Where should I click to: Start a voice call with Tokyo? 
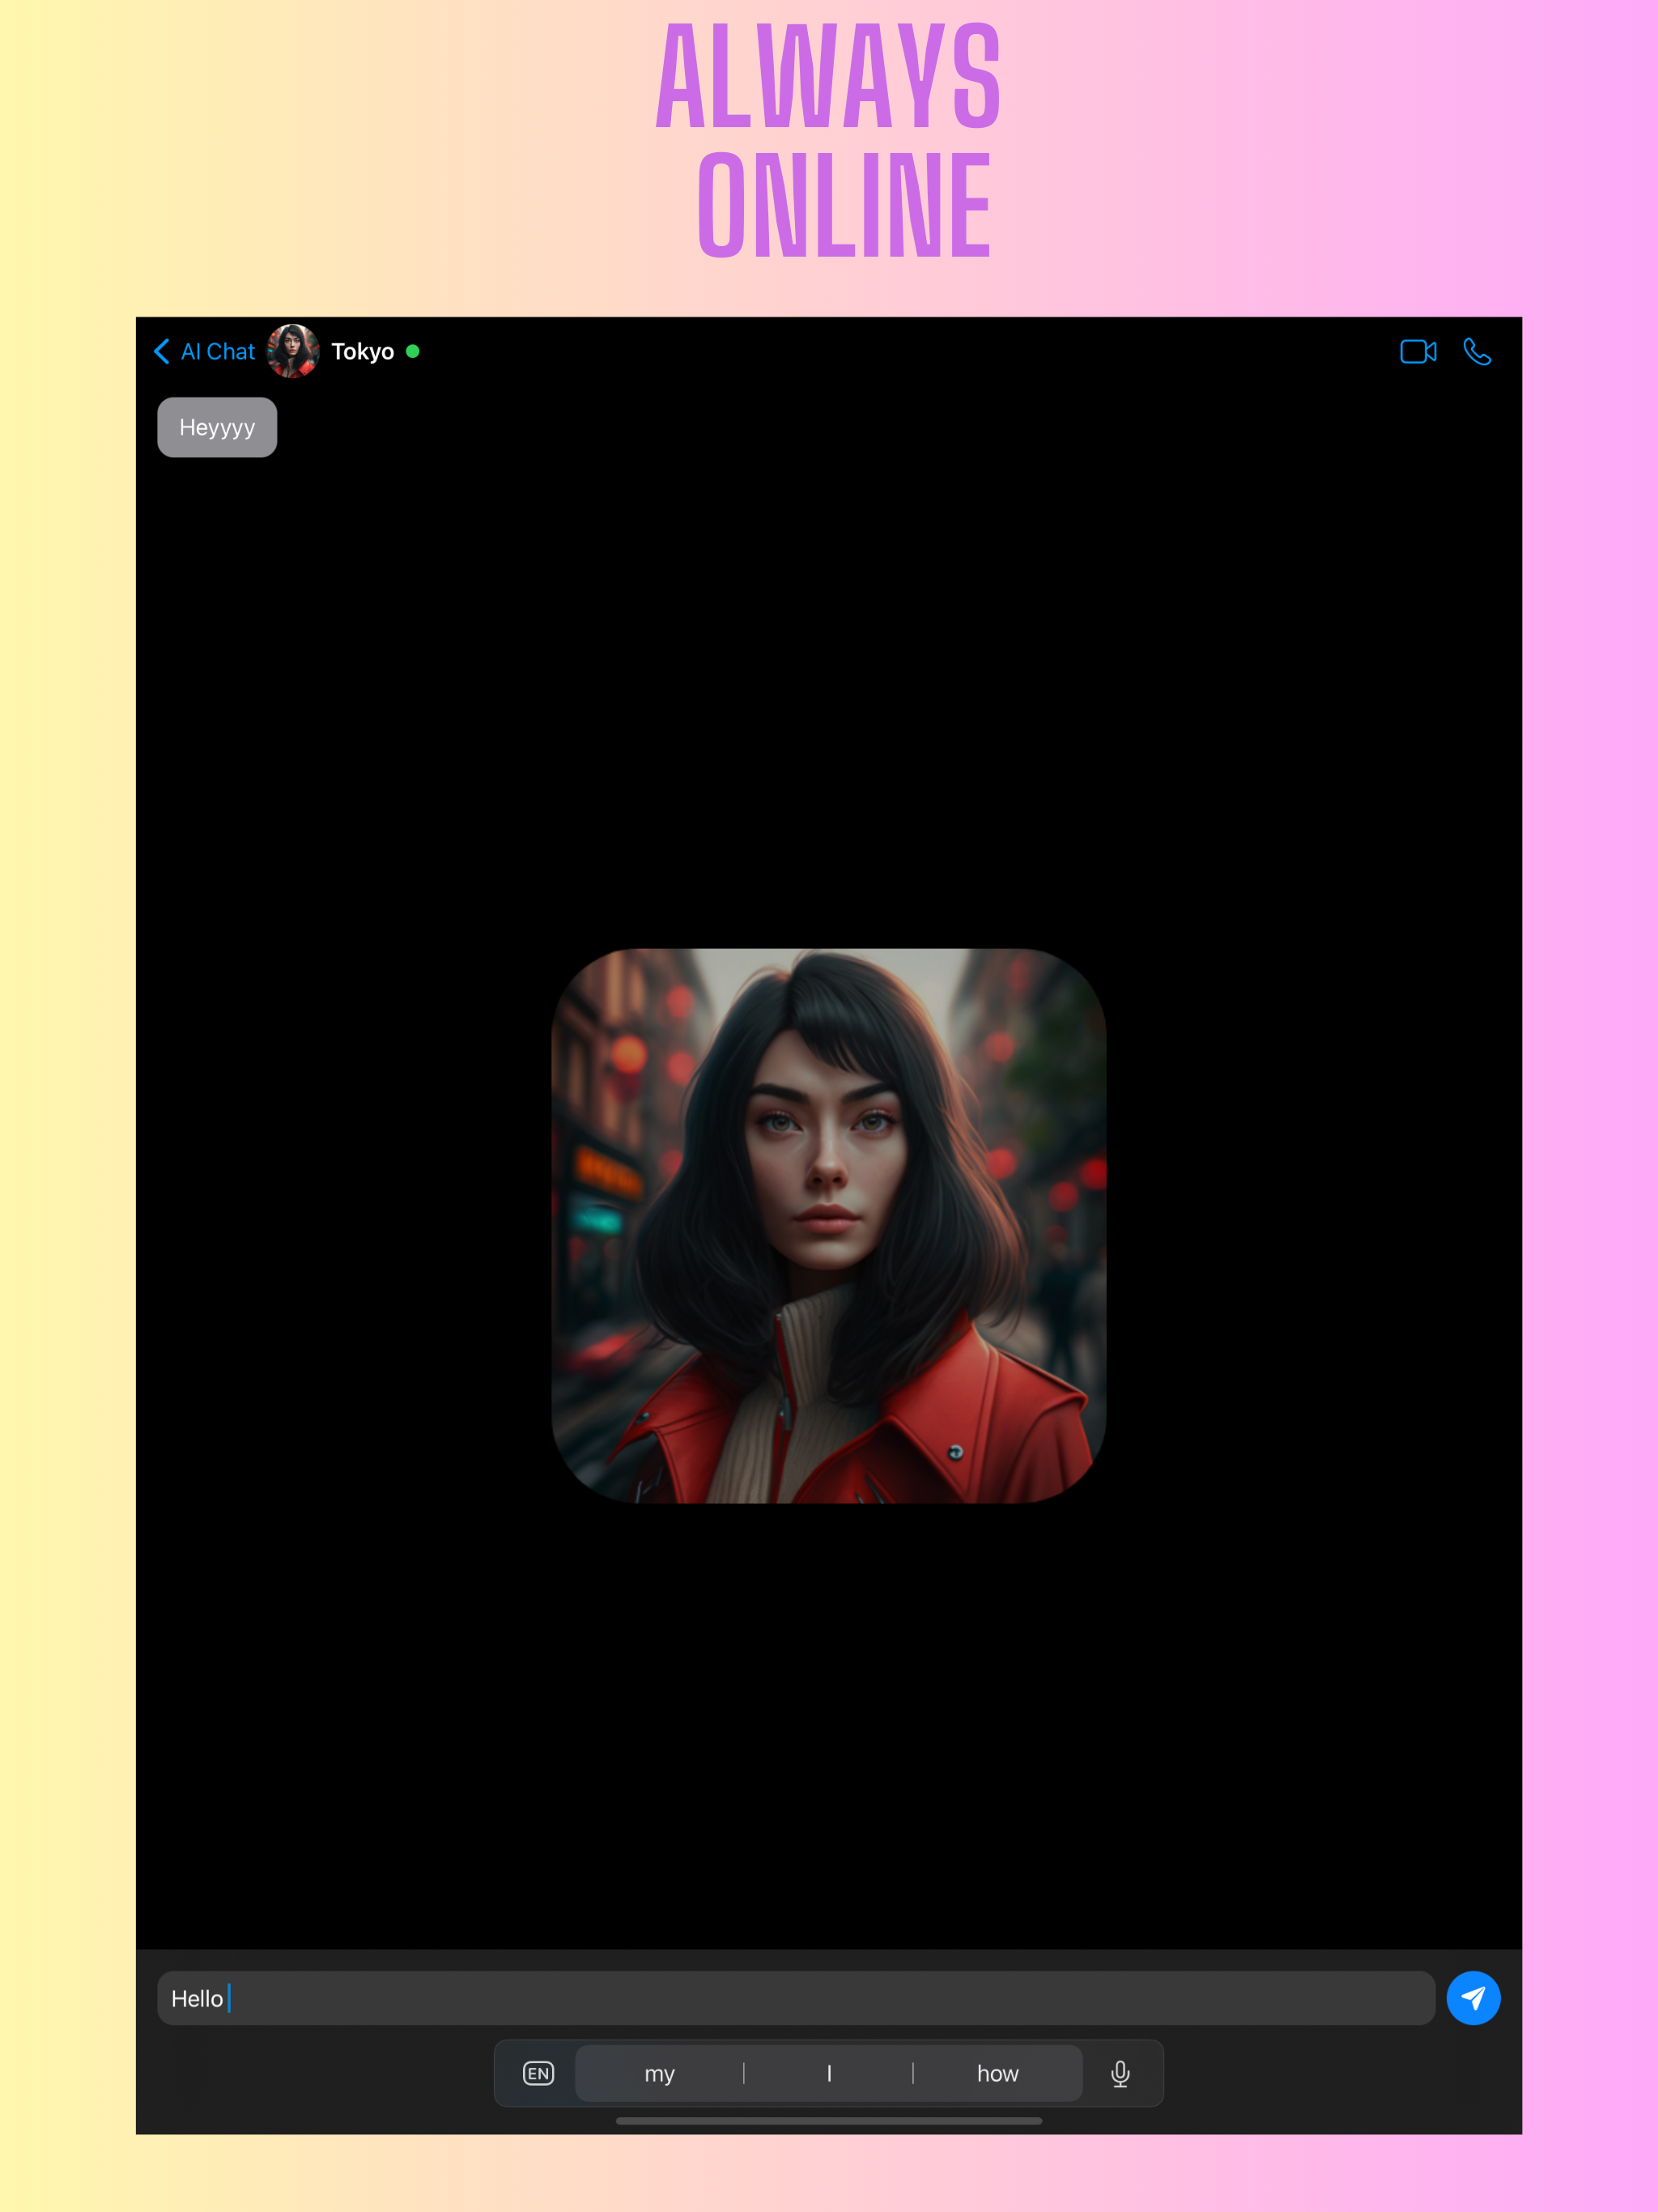(x=1477, y=351)
